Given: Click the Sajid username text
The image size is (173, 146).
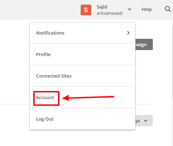Looking at the screenshot, I should [102, 7].
